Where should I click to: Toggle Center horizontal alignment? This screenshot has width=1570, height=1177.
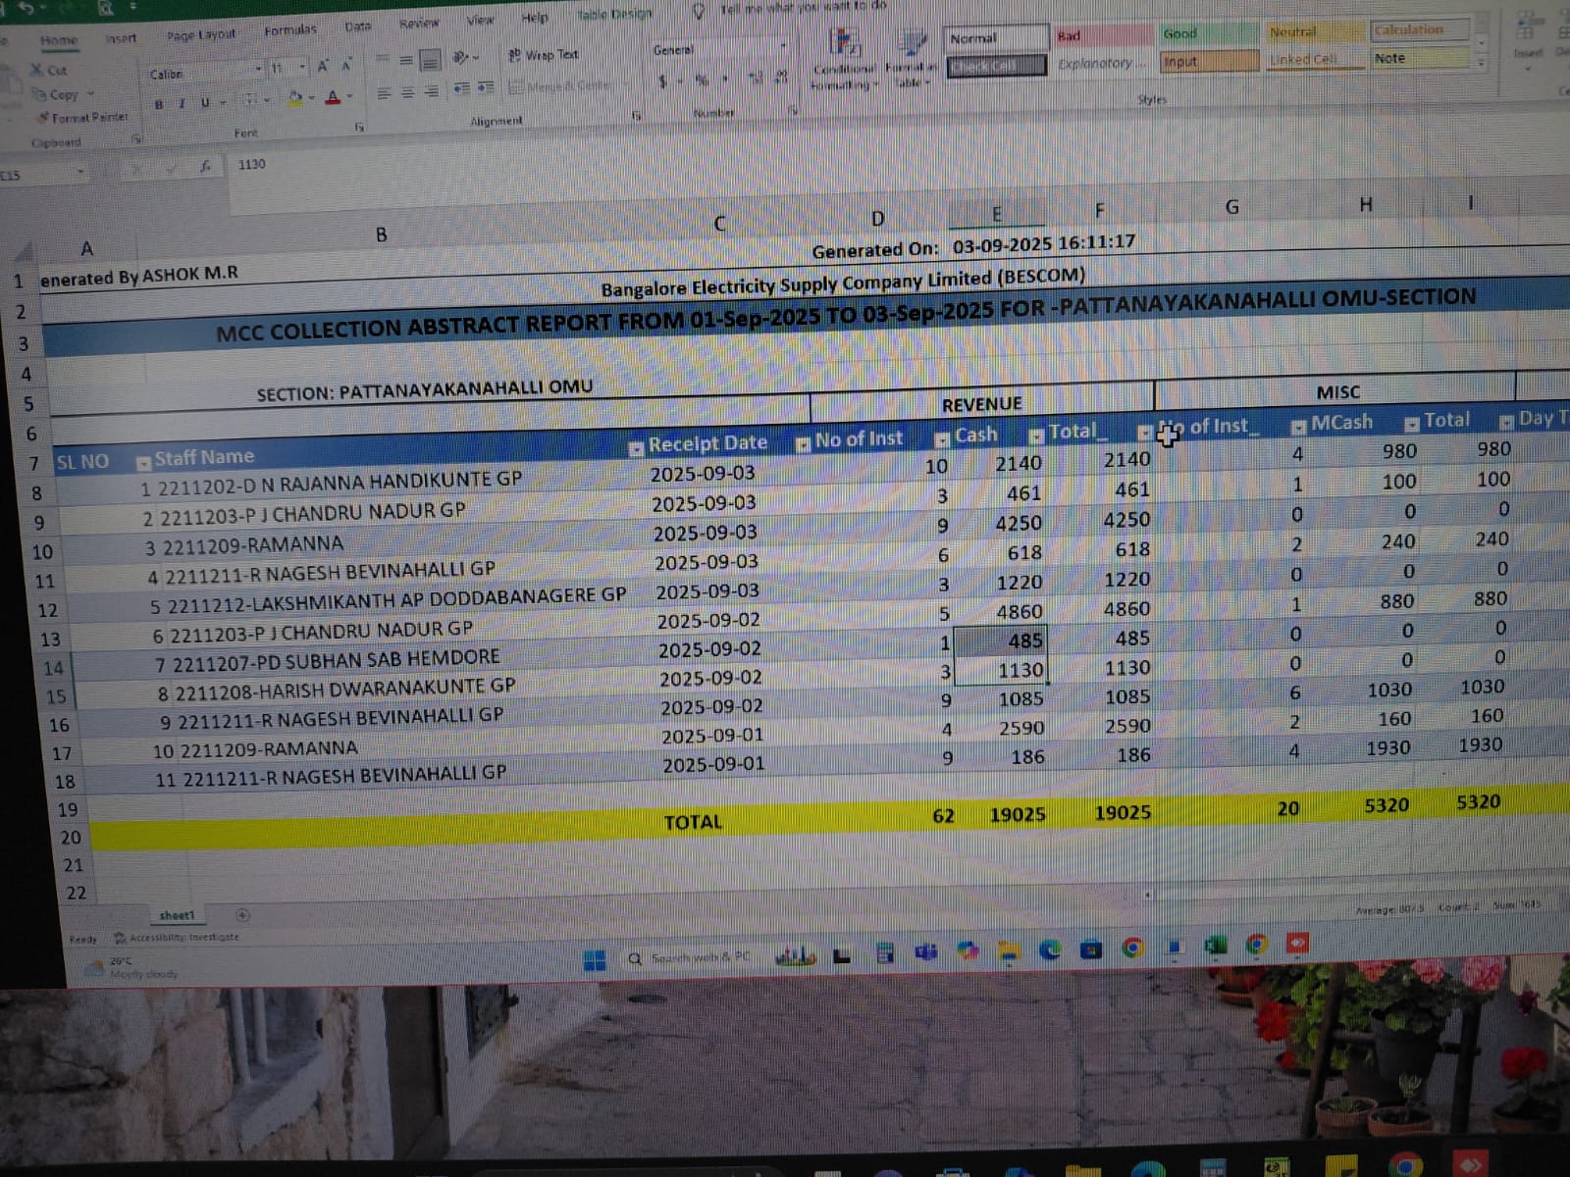click(x=407, y=92)
